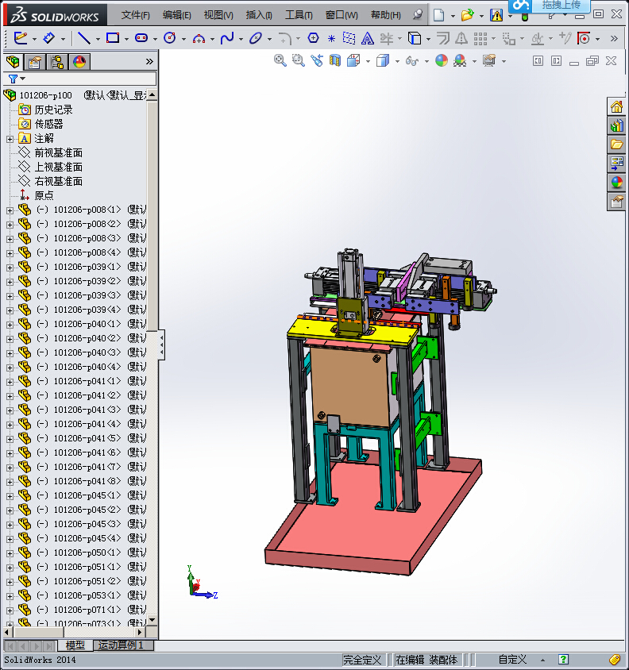Click the Hide/Show Items glasses icon
This screenshot has height=670, width=629.
[411, 61]
